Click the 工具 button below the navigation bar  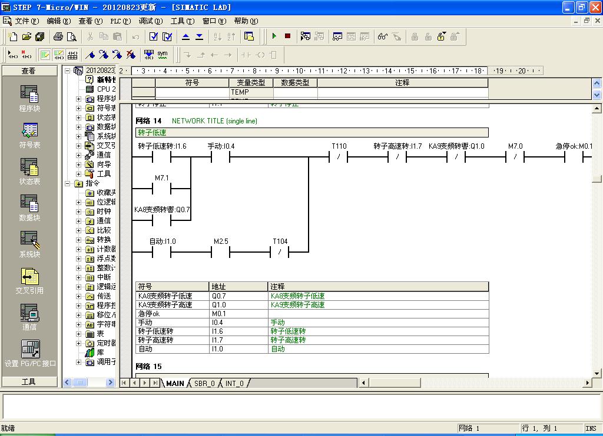[x=29, y=381]
